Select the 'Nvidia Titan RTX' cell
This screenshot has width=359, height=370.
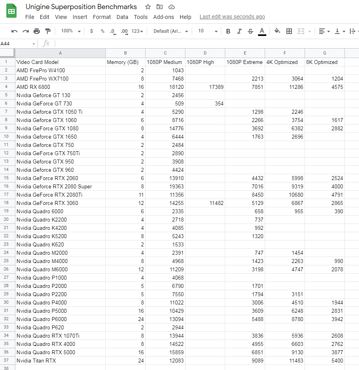click(x=60, y=361)
